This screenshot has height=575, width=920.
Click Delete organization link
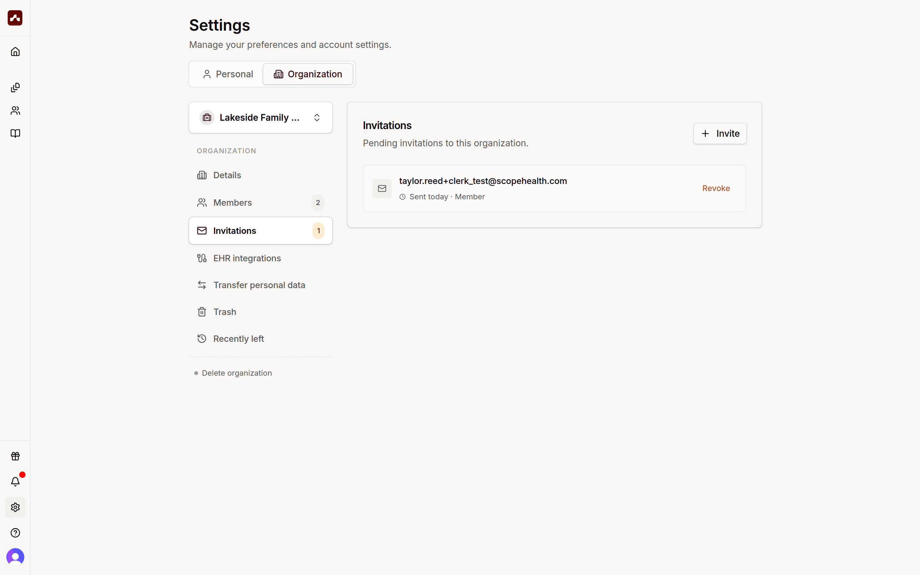click(x=236, y=373)
